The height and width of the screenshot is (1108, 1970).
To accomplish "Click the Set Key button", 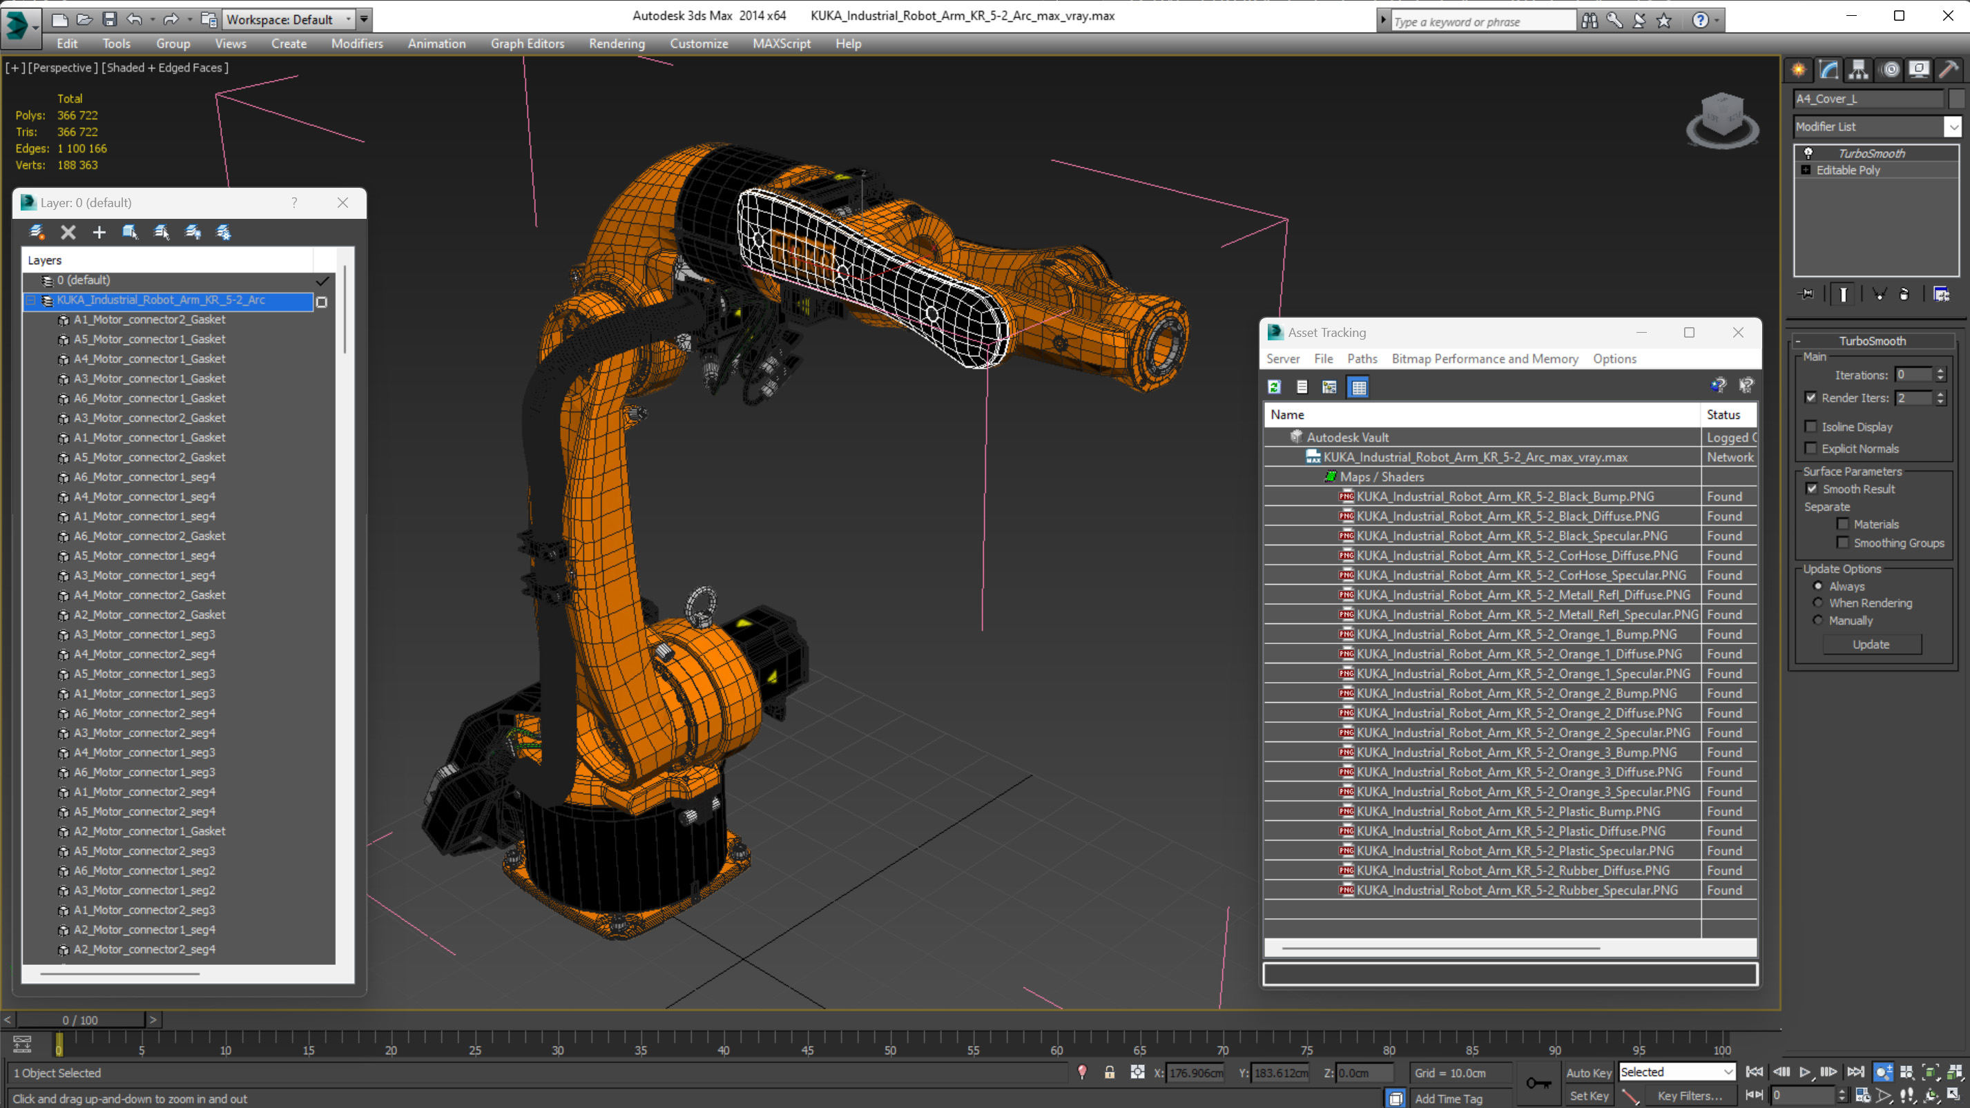I will 1588,1096.
